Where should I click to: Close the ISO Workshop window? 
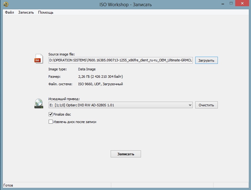242,3
